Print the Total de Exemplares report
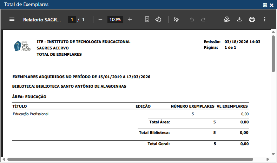The image size is (277, 163). 252,19
